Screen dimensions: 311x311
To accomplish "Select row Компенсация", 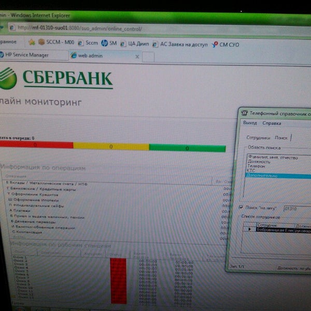I will pos(27,232).
